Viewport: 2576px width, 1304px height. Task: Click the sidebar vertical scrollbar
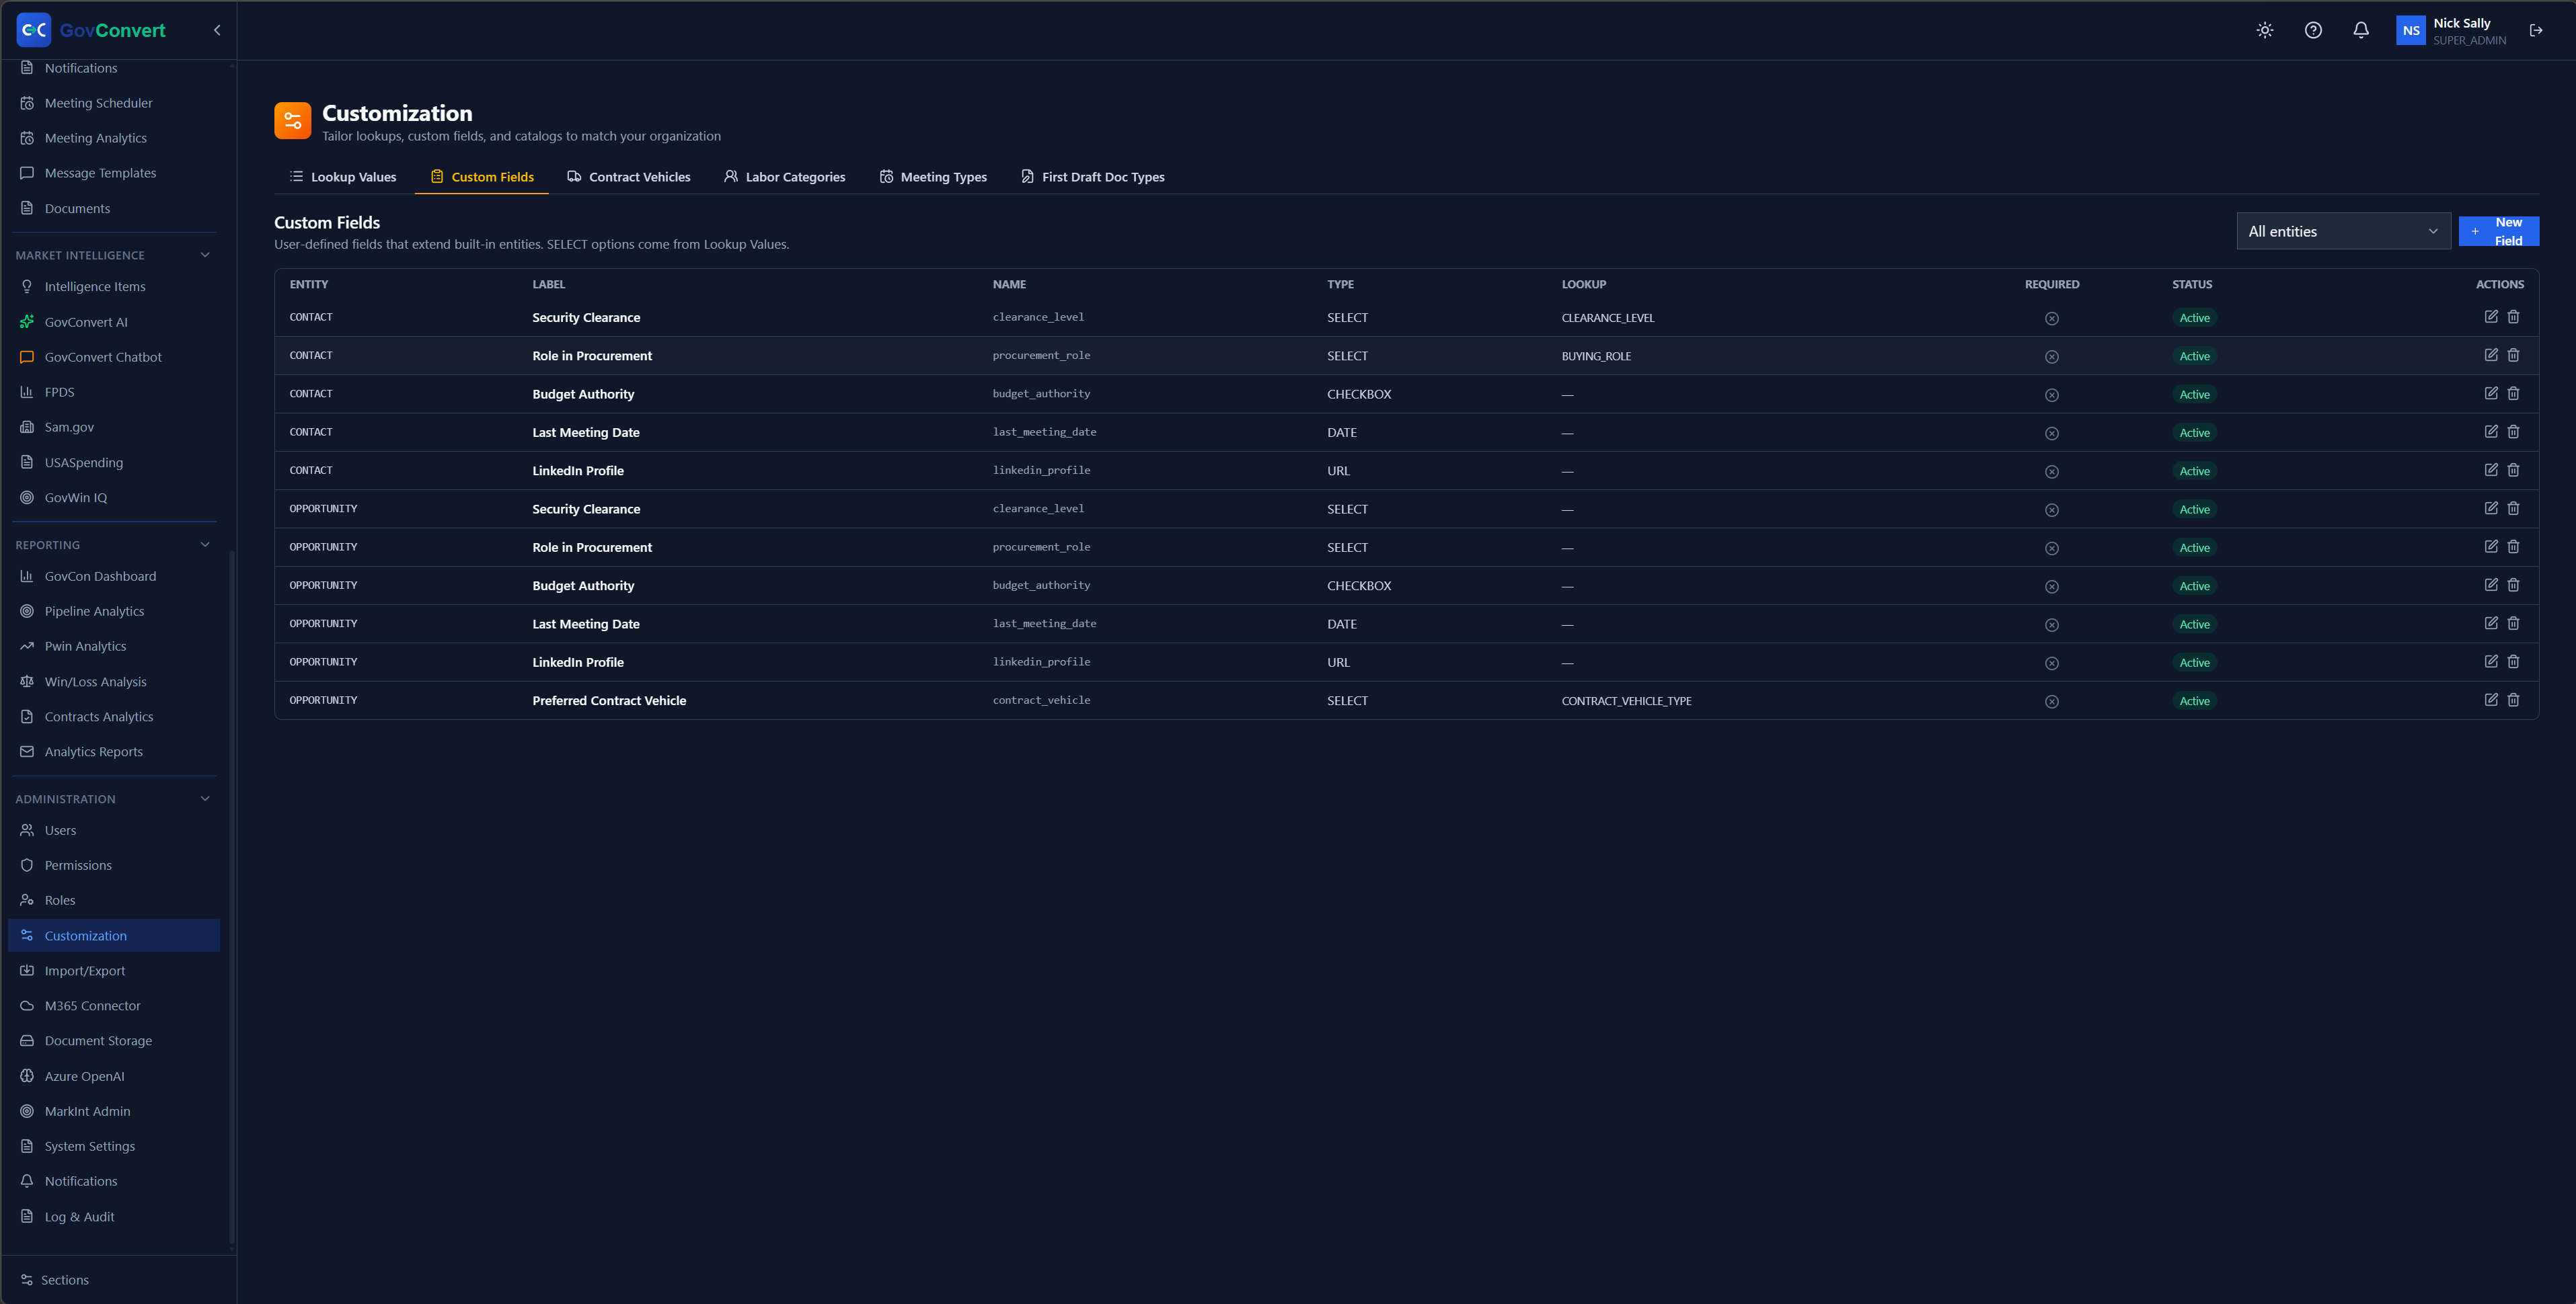[232, 895]
